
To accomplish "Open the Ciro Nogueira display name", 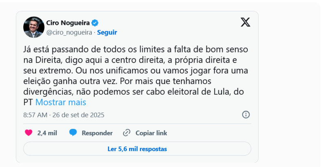I will pos(68,23).
